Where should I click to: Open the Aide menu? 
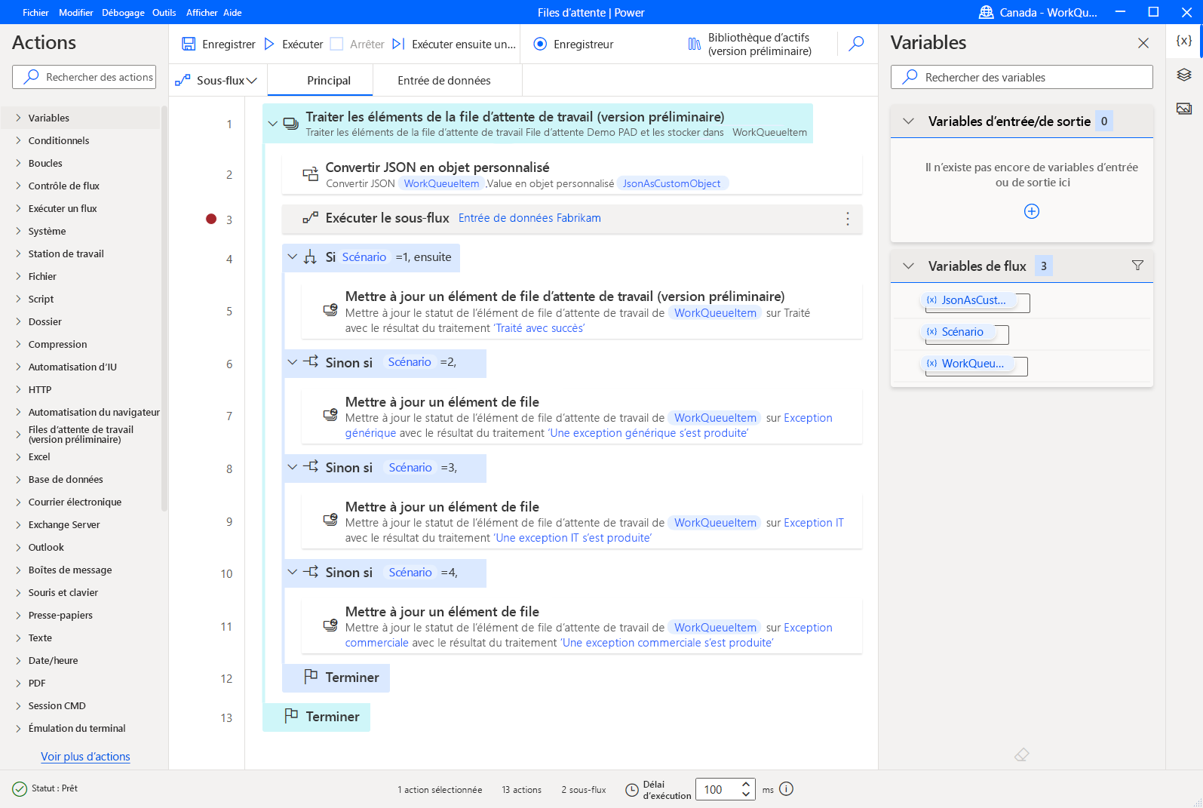point(232,12)
